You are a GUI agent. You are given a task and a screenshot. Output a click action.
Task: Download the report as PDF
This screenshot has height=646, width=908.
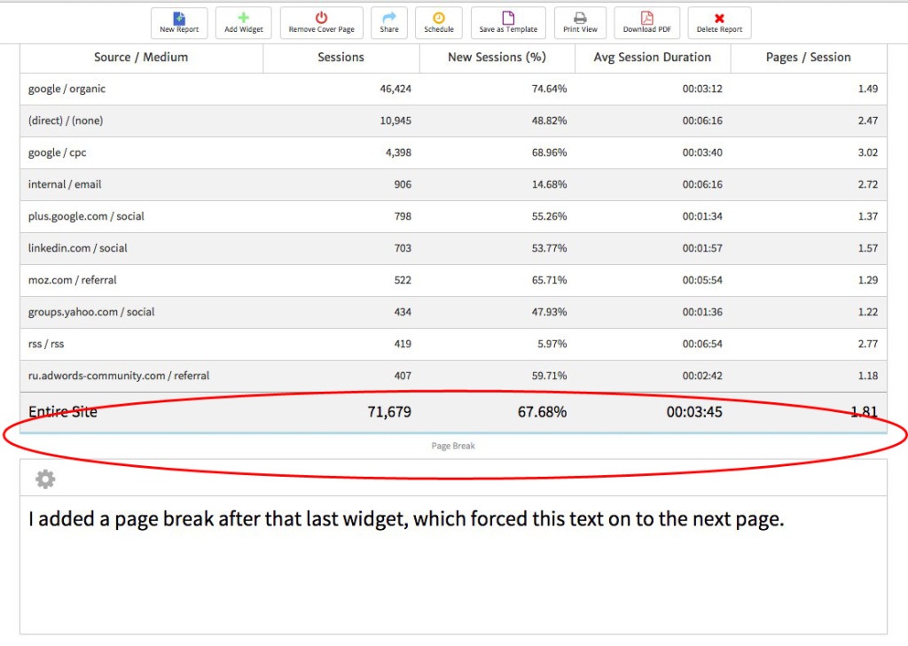pos(646,22)
